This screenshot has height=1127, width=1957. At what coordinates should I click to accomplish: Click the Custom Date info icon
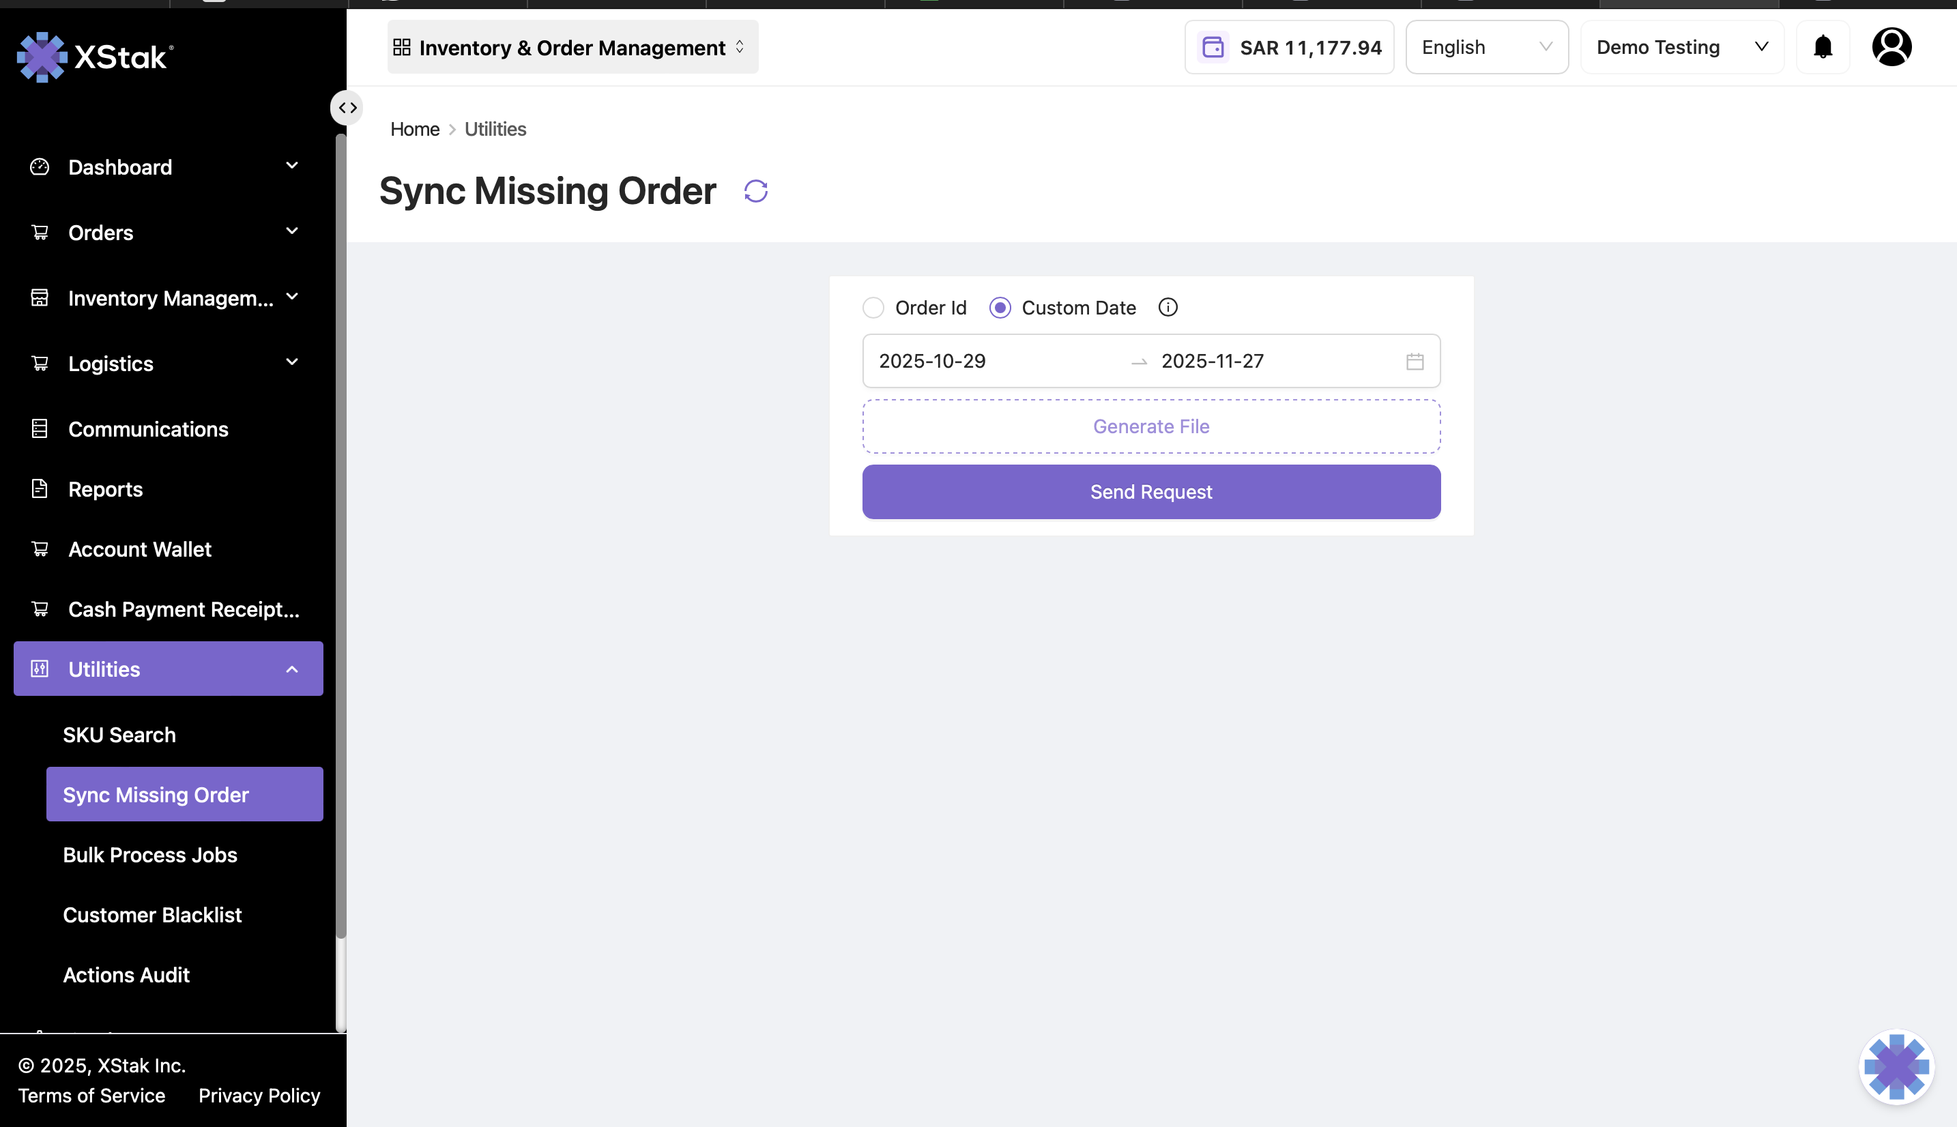click(x=1168, y=307)
